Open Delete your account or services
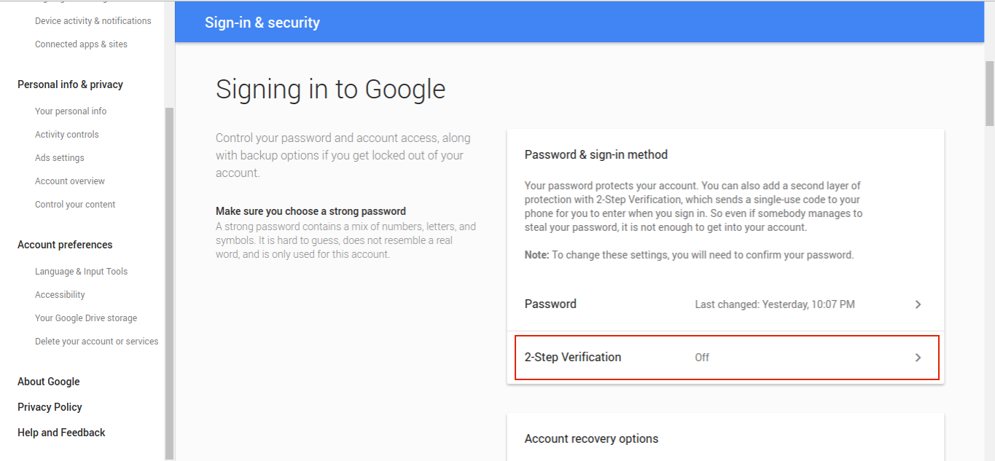This screenshot has height=461, width=995. point(96,342)
